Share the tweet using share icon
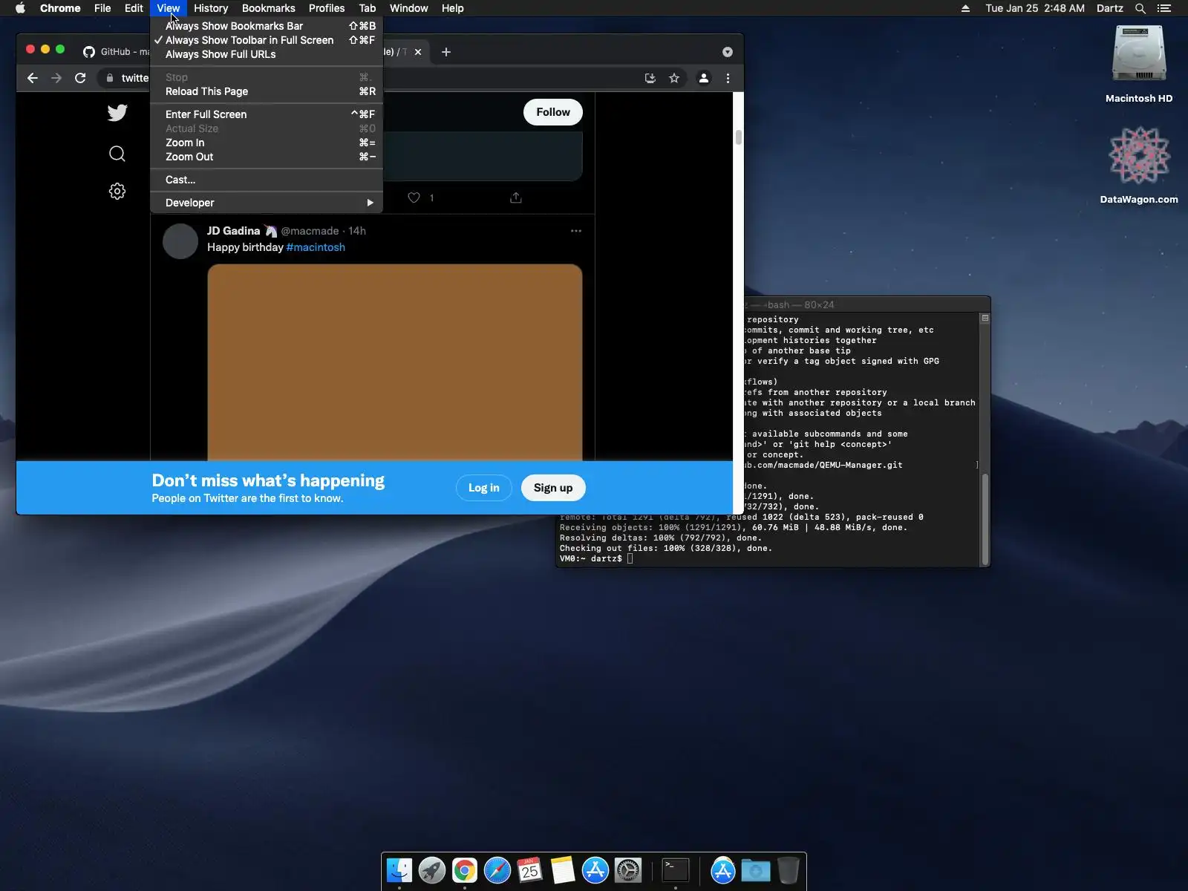 [516, 198]
